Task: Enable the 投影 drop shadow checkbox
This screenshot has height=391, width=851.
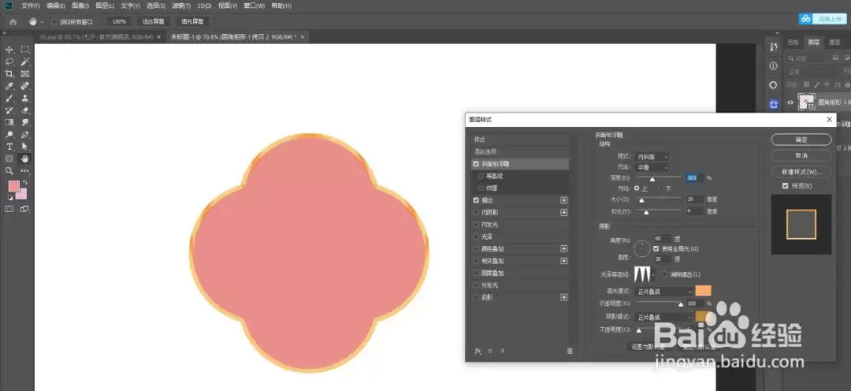Action: (x=476, y=297)
